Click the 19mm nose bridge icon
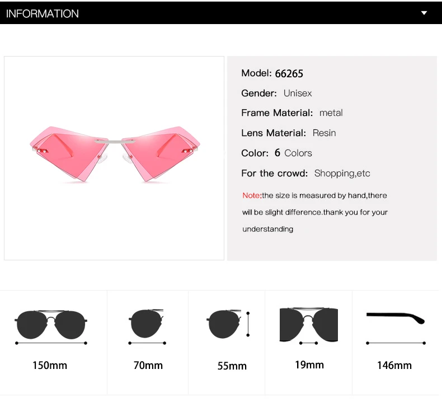The height and width of the screenshot is (402, 442). click(x=309, y=326)
